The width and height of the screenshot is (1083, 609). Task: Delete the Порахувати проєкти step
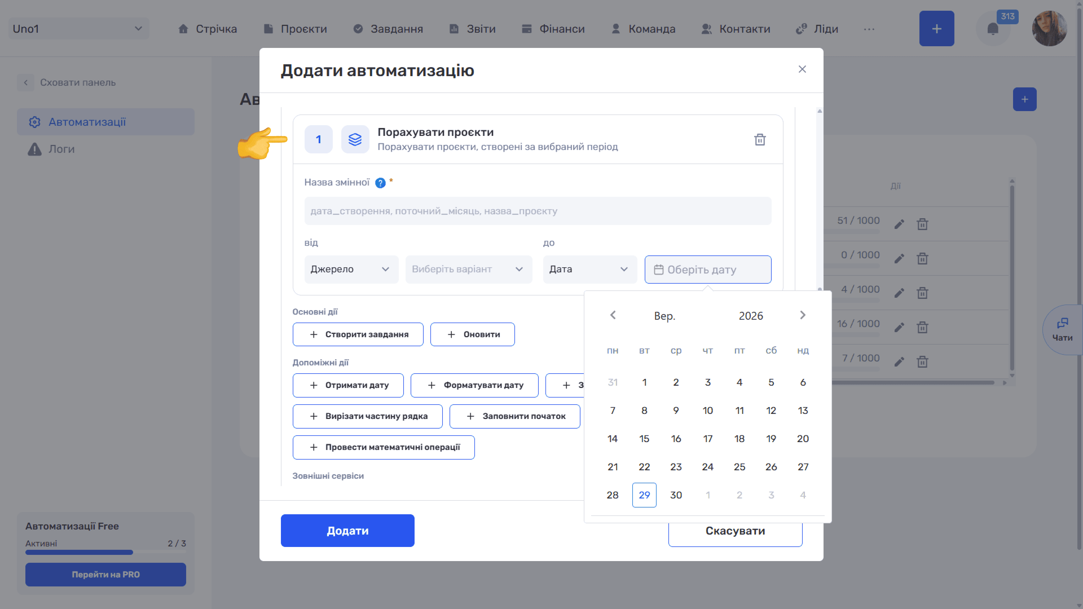(760, 139)
